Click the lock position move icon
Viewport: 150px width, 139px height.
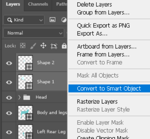click(x=43, y=46)
